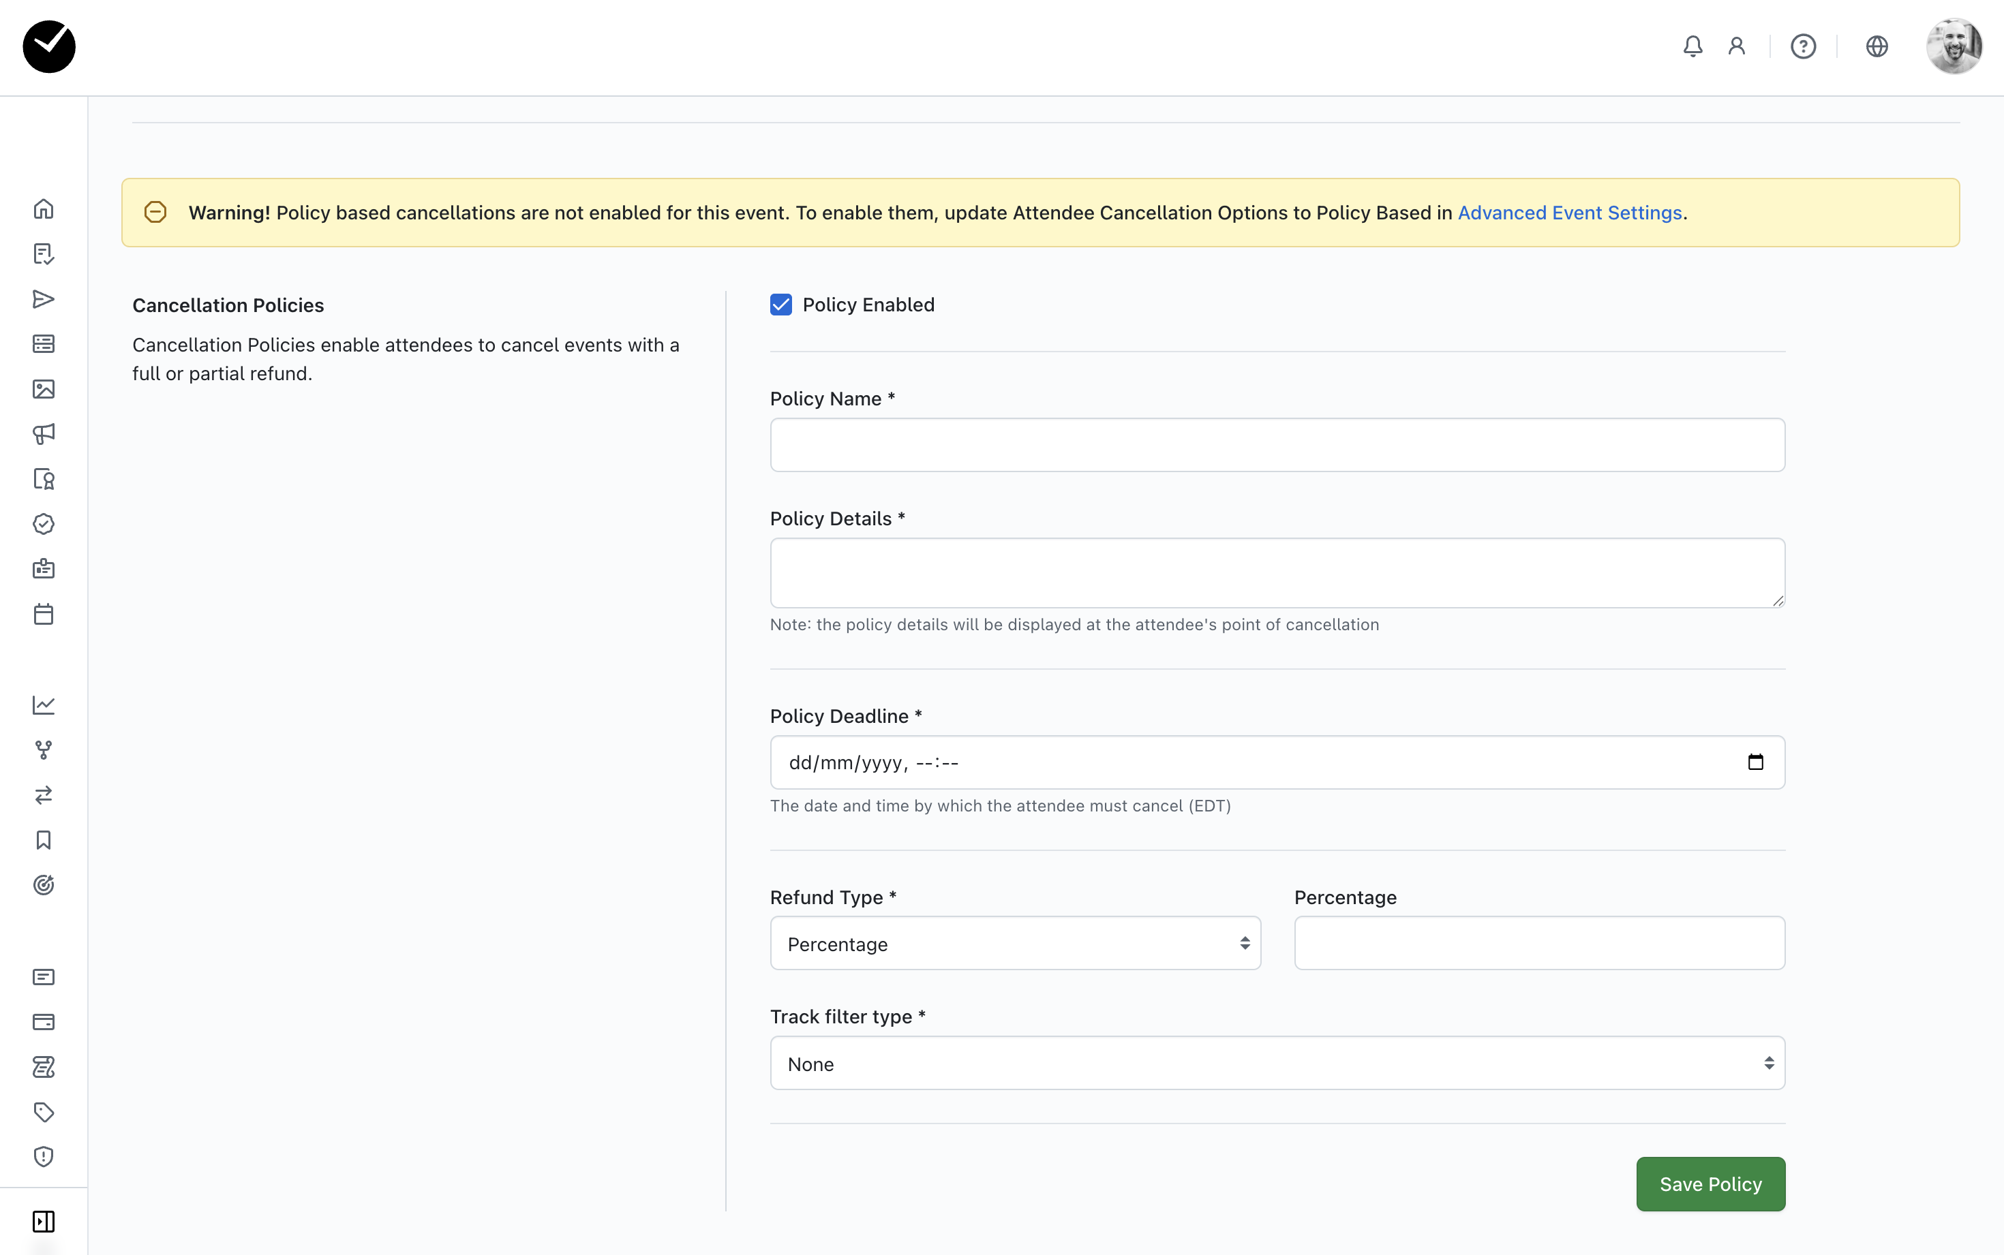Focus the Policy Details text area

[1277, 573]
